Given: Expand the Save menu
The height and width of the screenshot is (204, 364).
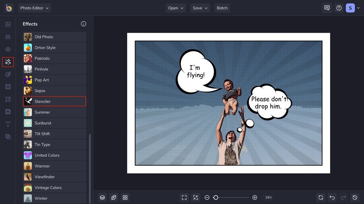Looking at the screenshot, I should pos(200,8).
